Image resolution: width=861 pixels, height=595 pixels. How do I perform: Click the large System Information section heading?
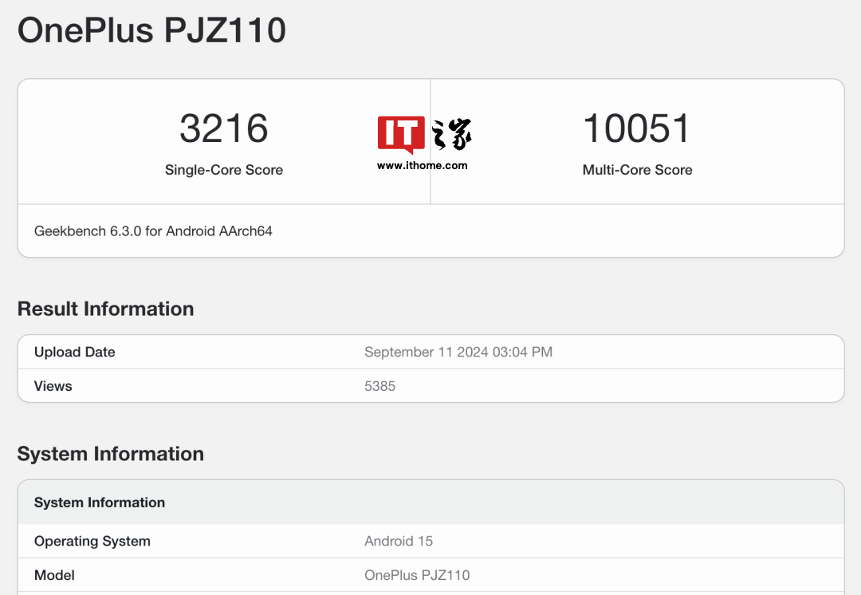[x=110, y=454]
